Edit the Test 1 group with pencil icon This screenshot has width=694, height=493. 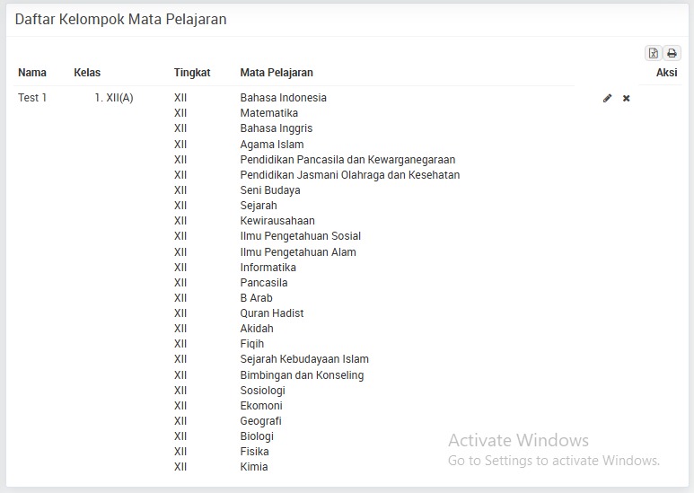(607, 98)
